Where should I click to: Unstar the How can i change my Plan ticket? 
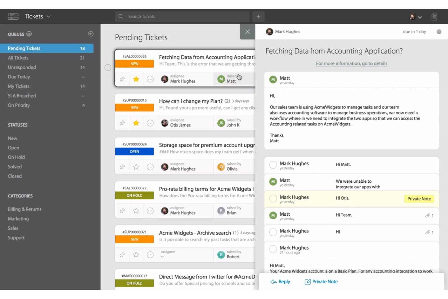point(136,123)
